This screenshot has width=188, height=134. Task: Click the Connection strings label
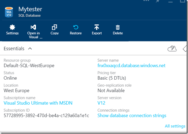tap(113, 110)
